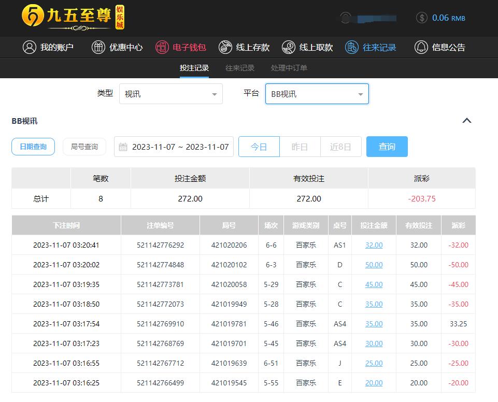Click session 6-51 cell
Viewport: 498px width, 402px height.
(271, 363)
